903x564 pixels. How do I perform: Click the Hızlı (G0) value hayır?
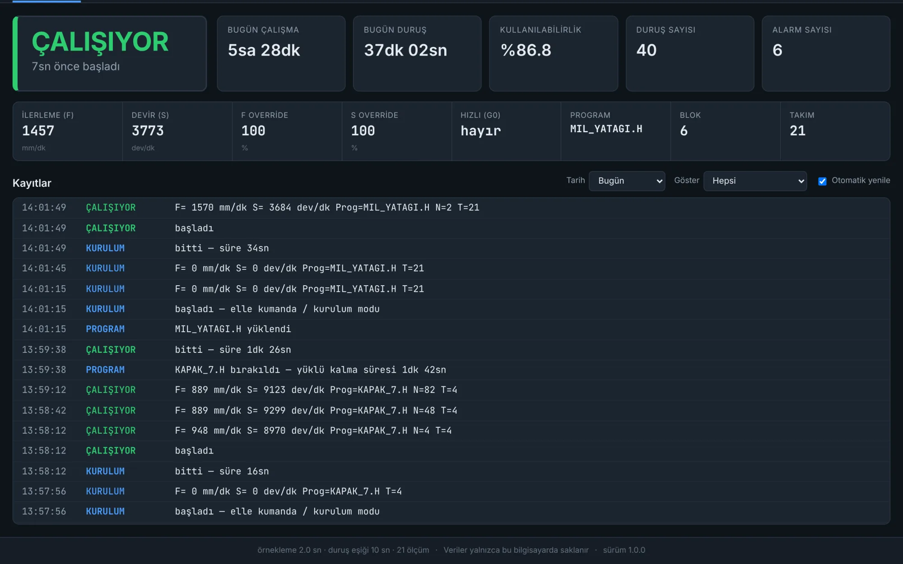click(481, 130)
